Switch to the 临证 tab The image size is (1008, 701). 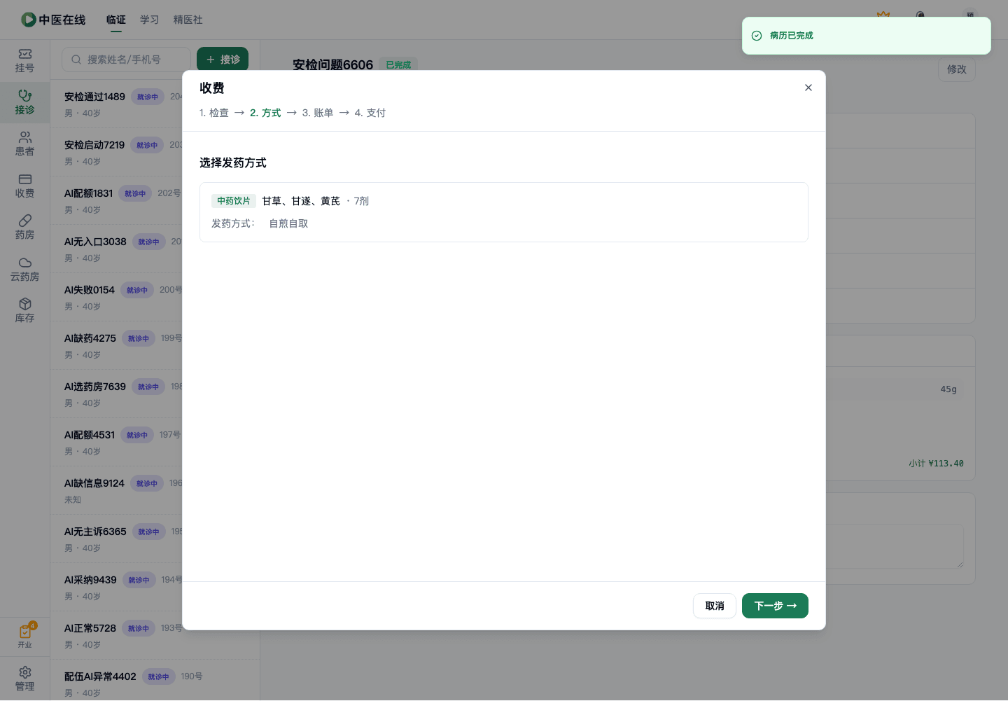[116, 20]
